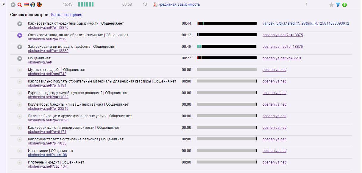This screenshot has width=362, height=173.
Task: Click the title Как осуществляется остекление балконов
Action: [76, 139]
